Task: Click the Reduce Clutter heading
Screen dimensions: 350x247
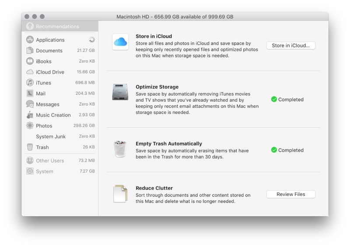Action: point(154,188)
